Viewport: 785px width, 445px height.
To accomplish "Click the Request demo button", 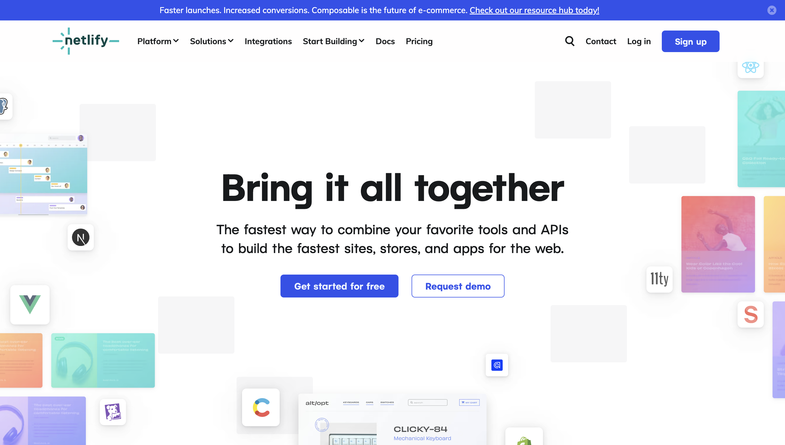I will click(458, 286).
